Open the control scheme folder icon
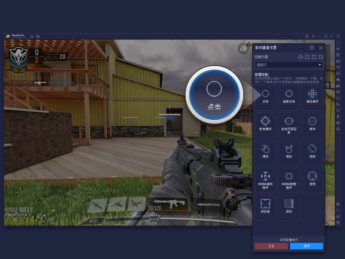 click(x=321, y=57)
